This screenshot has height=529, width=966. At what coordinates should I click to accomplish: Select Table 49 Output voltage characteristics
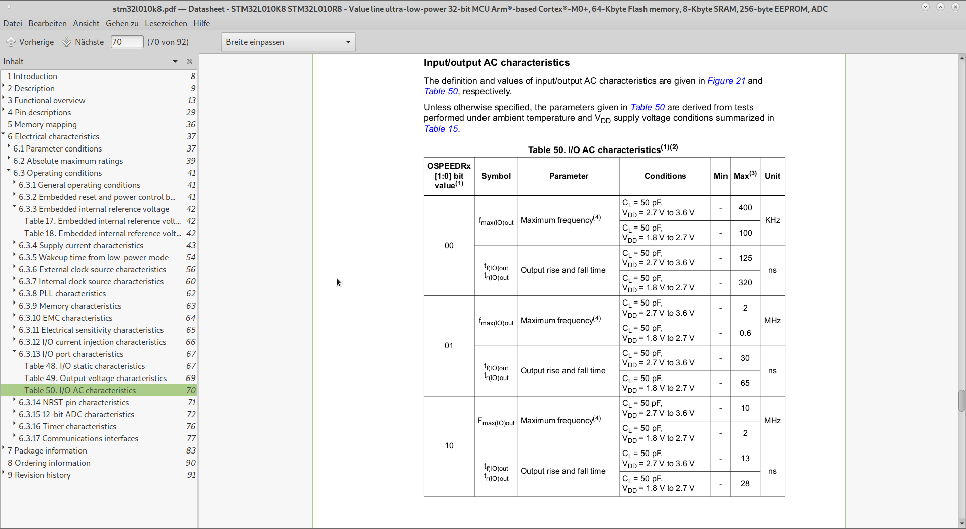pos(99,378)
